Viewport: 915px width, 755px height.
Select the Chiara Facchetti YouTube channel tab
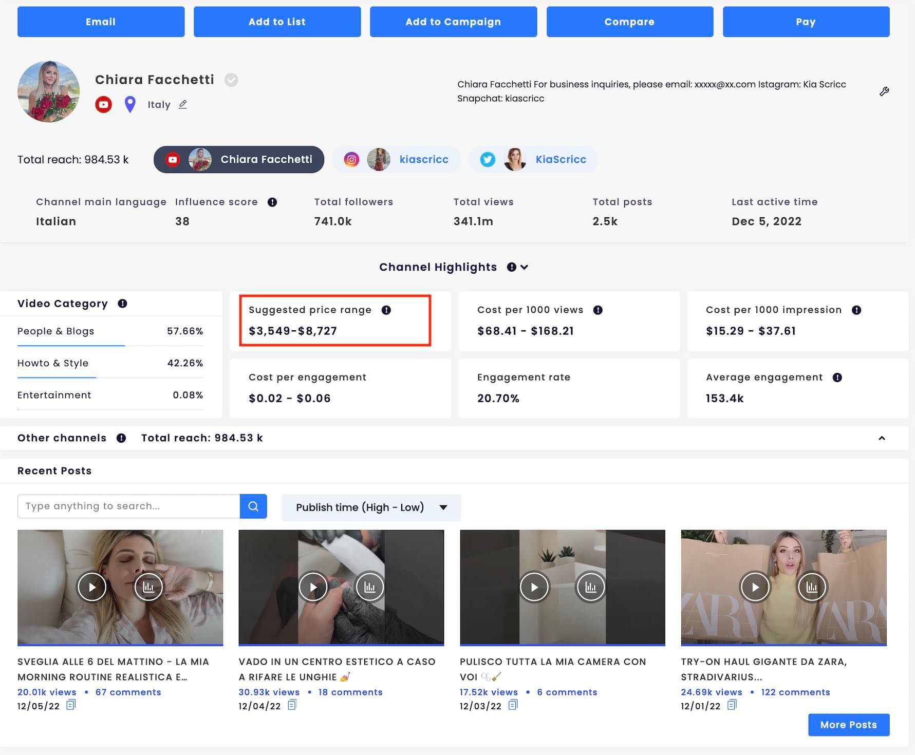click(239, 159)
